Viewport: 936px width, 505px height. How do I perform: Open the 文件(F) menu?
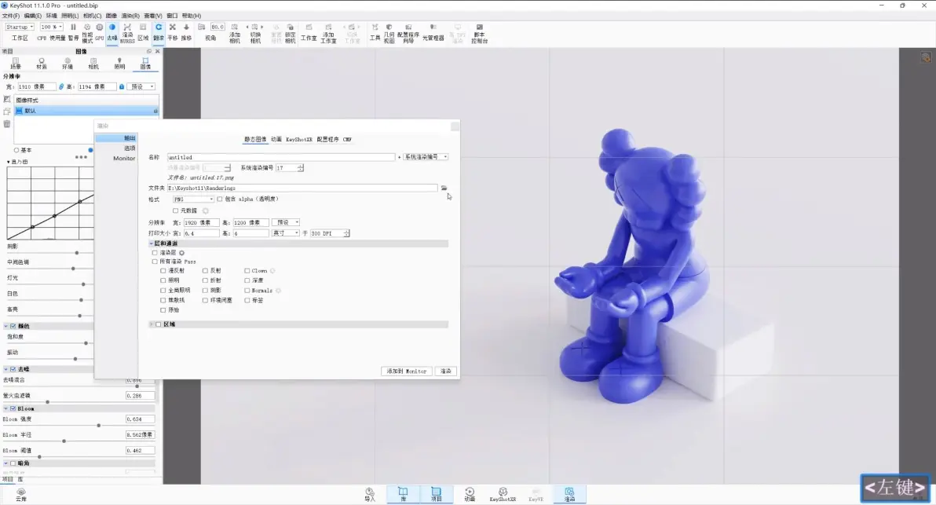11,16
